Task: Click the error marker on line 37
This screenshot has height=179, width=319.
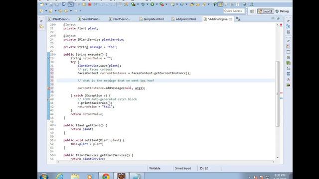Action: coord(49,89)
